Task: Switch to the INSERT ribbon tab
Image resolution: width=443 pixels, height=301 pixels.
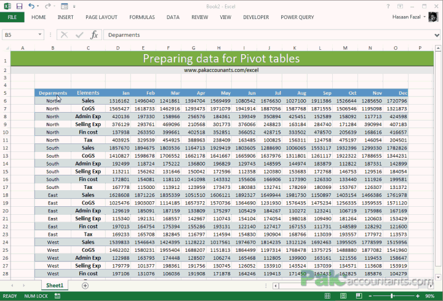Action: pos(66,17)
